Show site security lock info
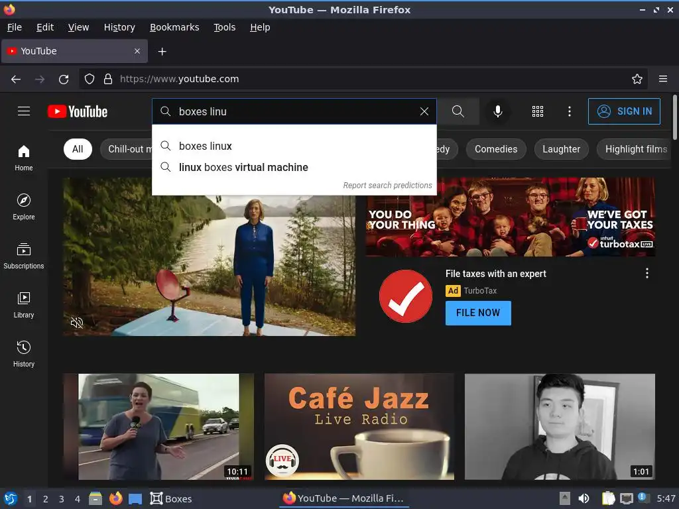 click(108, 79)
